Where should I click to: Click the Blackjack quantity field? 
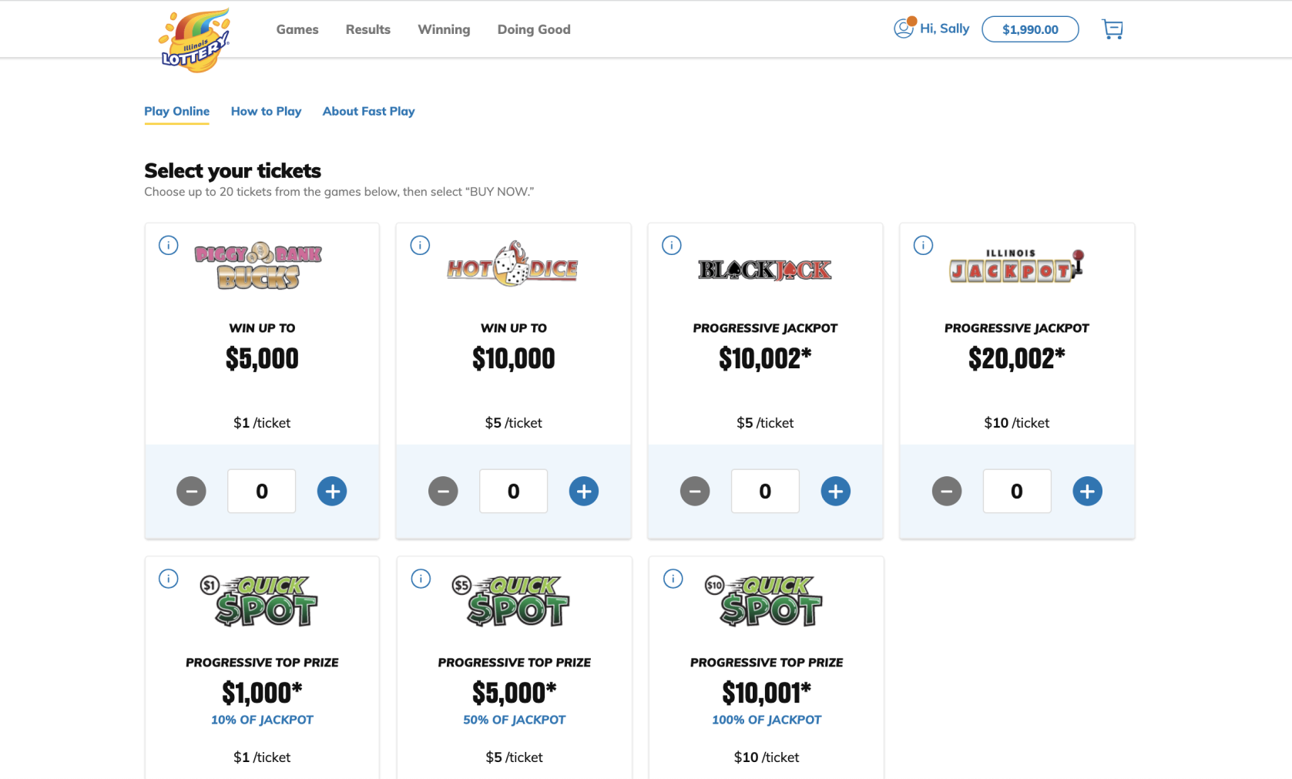pos(765,491)
